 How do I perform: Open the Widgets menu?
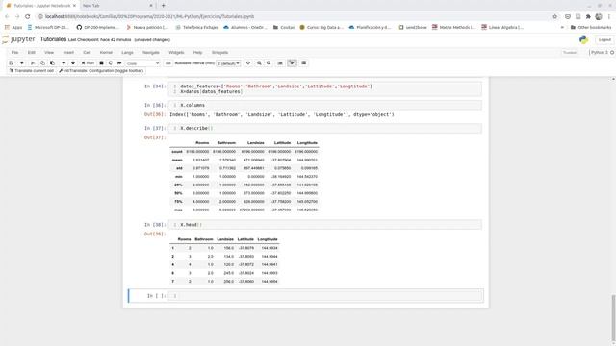click(x=176, y=53)
